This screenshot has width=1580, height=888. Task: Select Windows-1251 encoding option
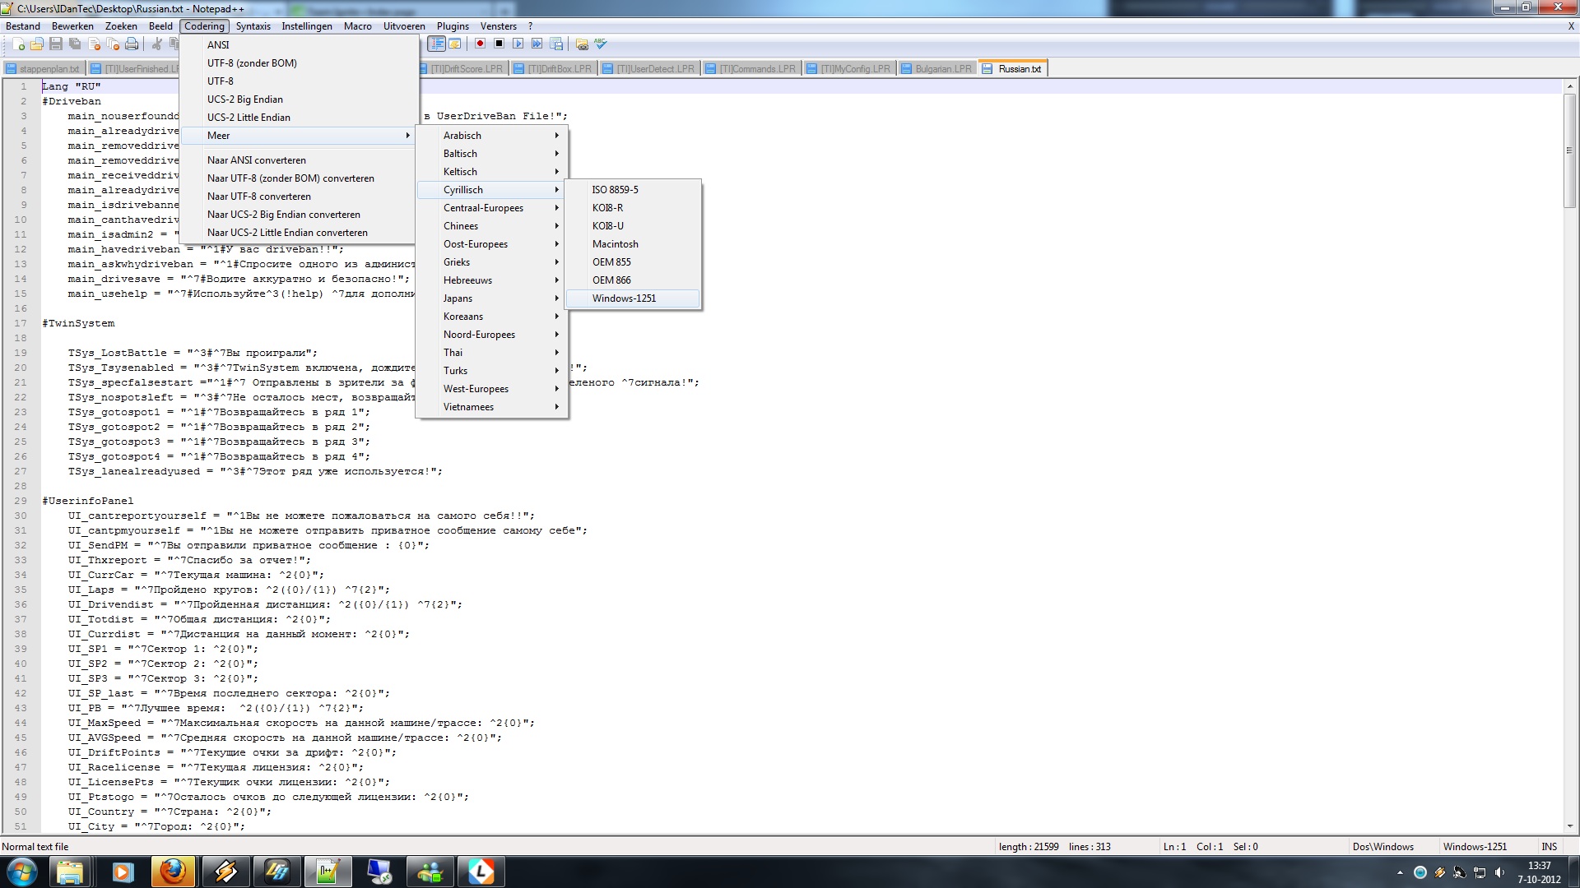pos(624,298)
